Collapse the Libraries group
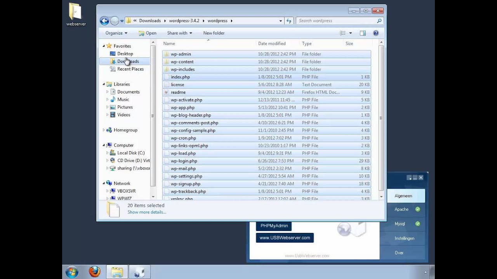Image resolution: width=497 pixels, height=279 pixels. (104, 84)
